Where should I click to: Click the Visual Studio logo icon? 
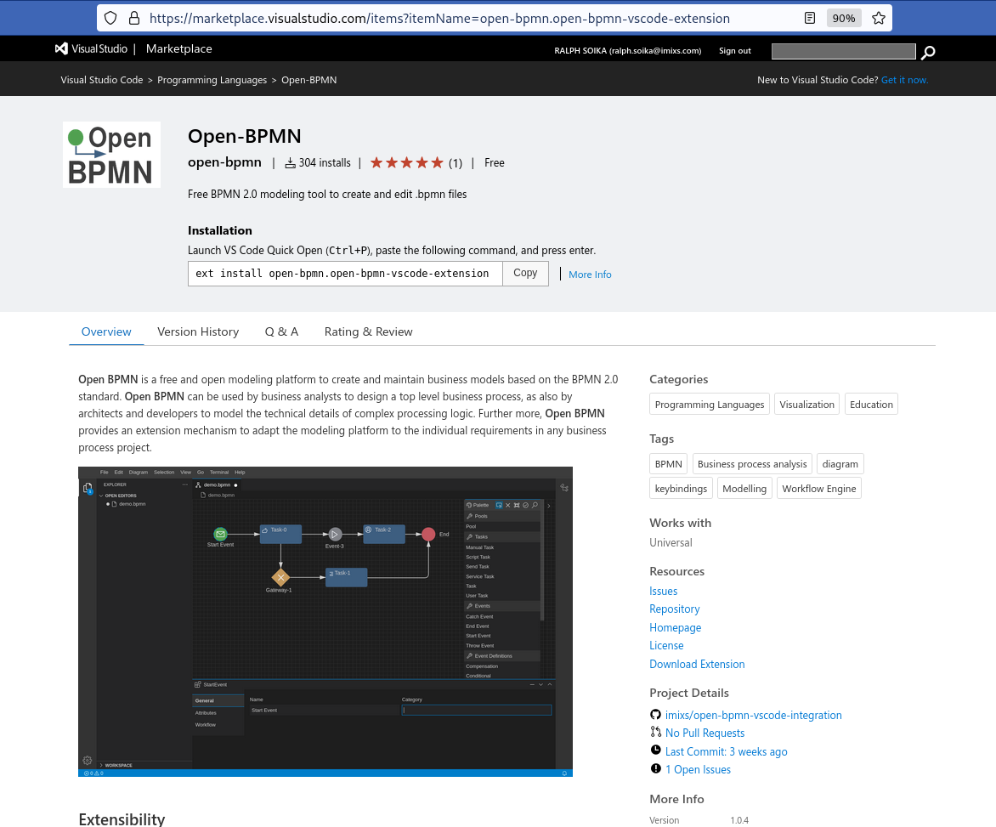61,49
